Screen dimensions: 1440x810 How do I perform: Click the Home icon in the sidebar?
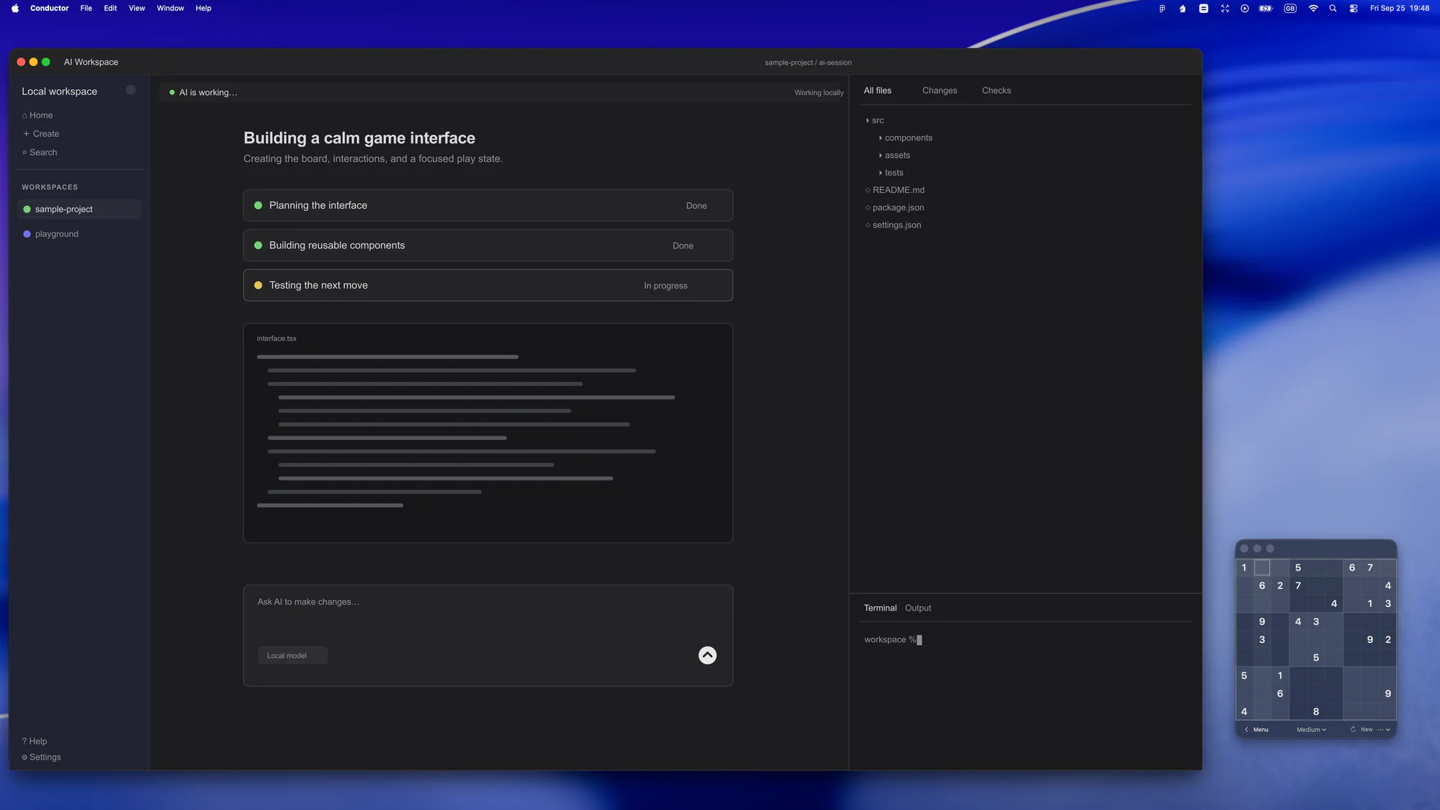[24, 115]
